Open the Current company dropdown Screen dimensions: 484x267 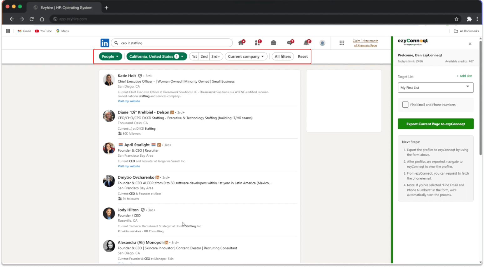pyautogui.click(x=246, y=57)
